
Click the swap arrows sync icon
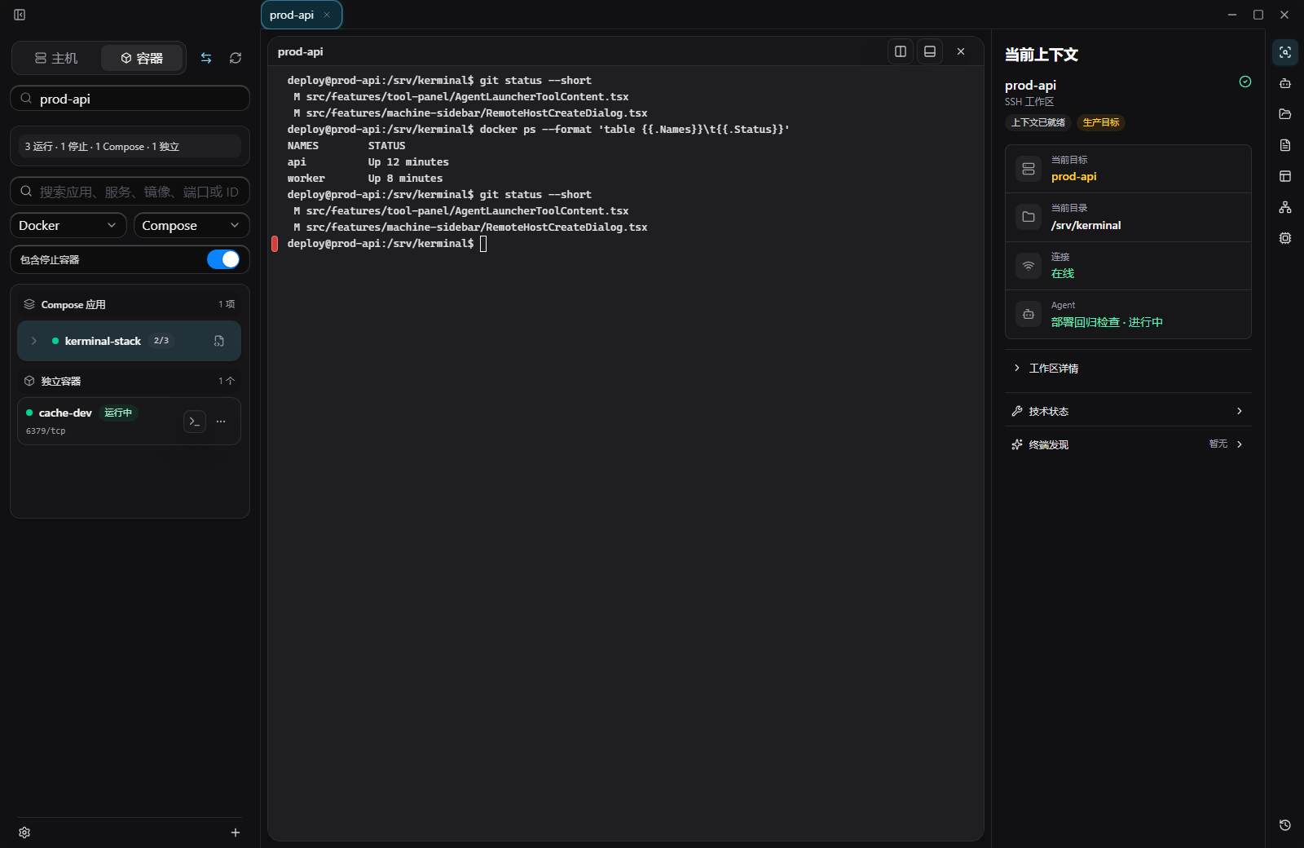tap(206, 58)
